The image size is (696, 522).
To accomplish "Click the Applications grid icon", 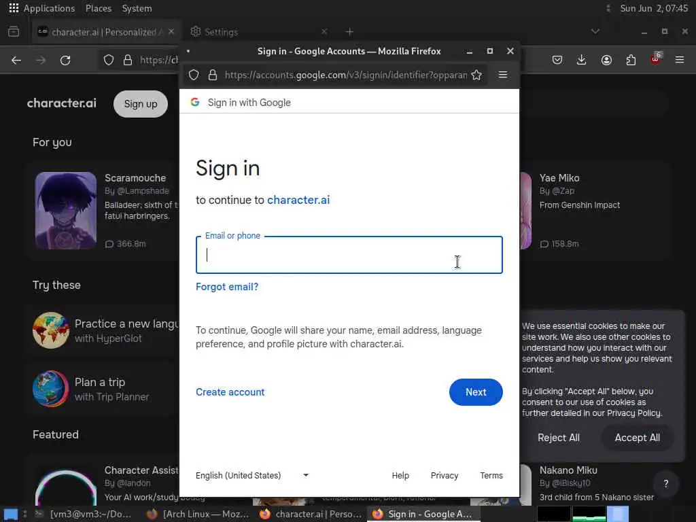I will [x=14, y=8].
